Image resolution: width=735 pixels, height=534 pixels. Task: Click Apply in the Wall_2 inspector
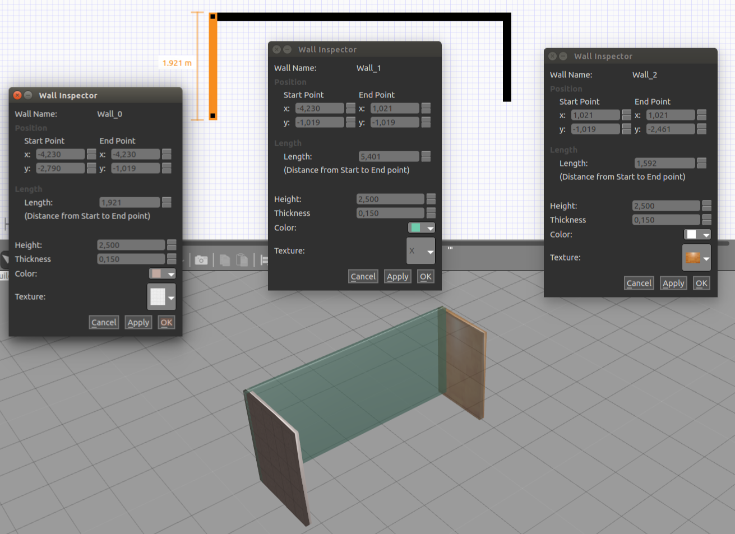[673, 283]
